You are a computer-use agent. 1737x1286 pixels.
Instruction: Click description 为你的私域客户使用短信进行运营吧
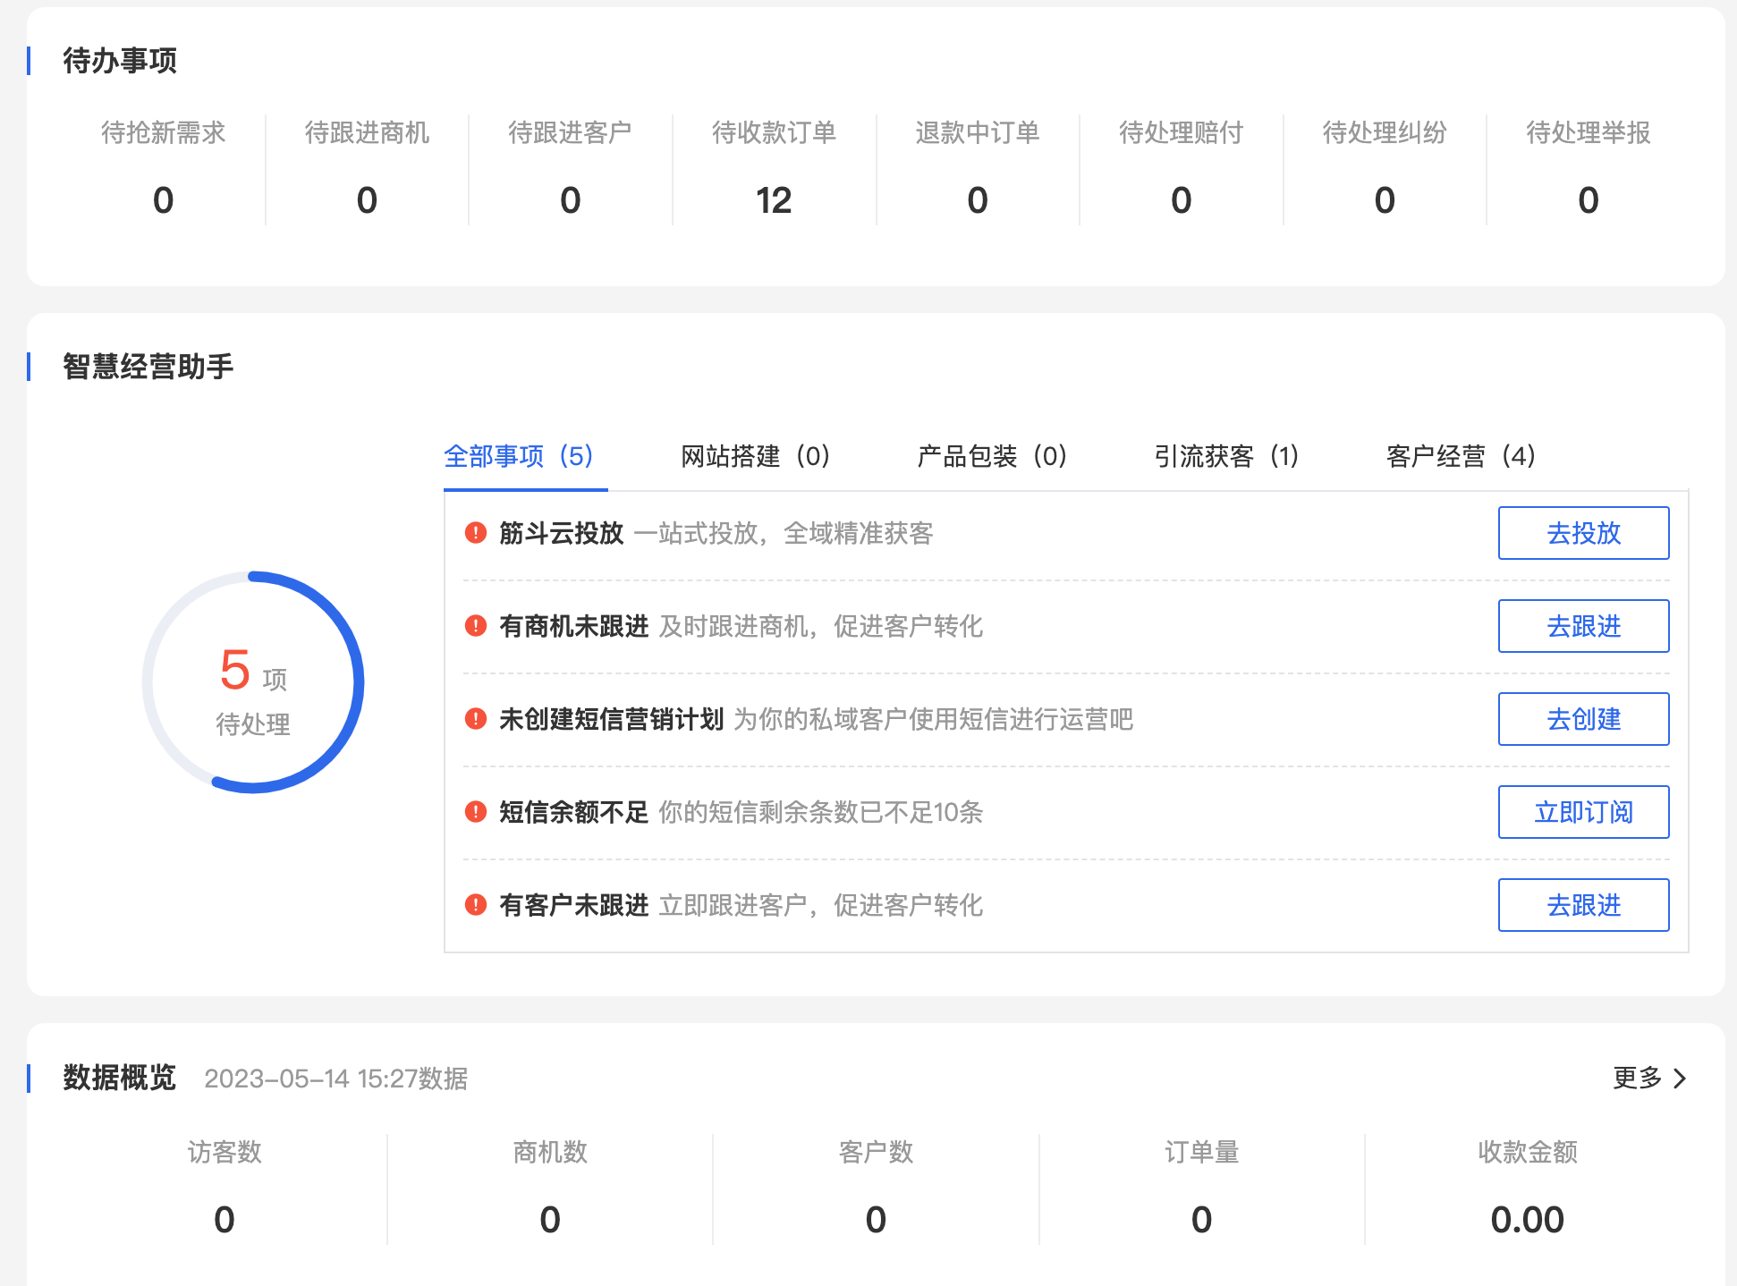(933, 719)
